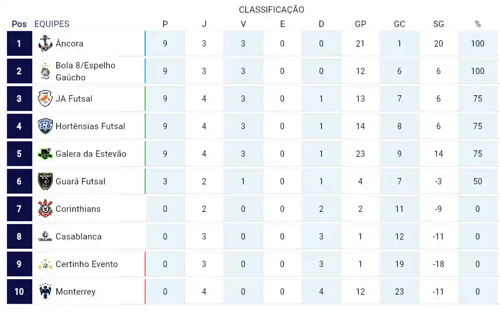This screenshot has width=500, height=313.
Task: Sort by the Pos column header
Action: point(19,24)
